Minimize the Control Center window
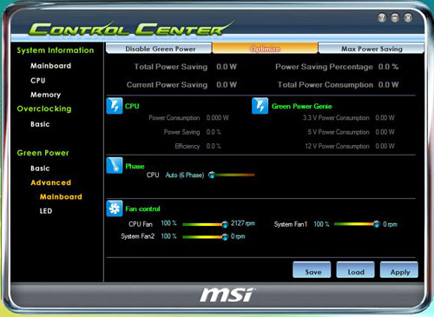The height and width of the screenshot is (317, 434). (x=395, y=17)
